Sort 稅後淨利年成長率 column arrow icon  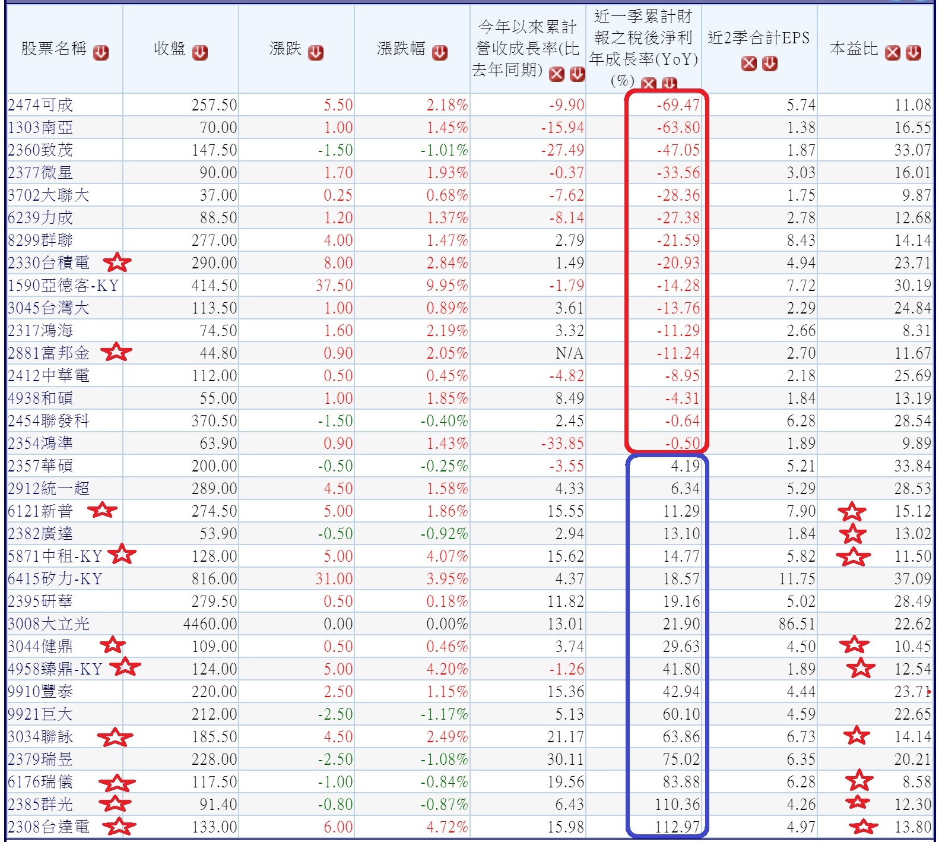click(669, 84)
